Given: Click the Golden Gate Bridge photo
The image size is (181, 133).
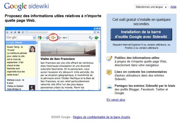Looking at the screenshot, I should click(68, 50).
